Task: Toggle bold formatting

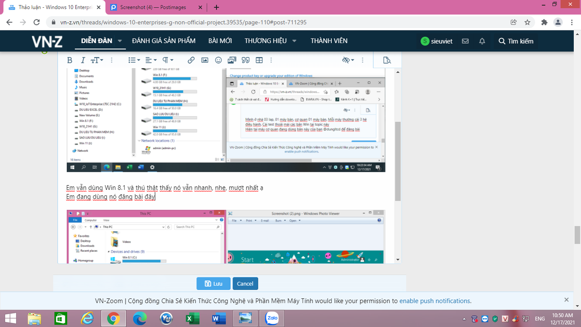Action: (69, 59)
